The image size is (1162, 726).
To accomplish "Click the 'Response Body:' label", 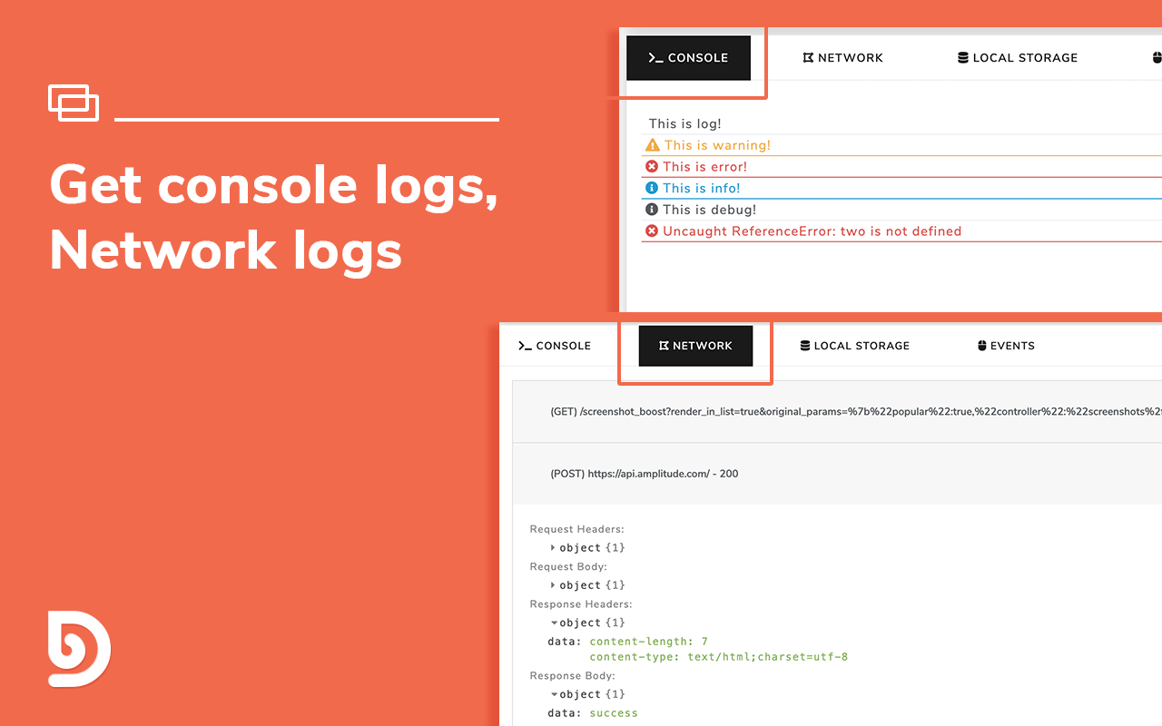I will pos(573,675).
